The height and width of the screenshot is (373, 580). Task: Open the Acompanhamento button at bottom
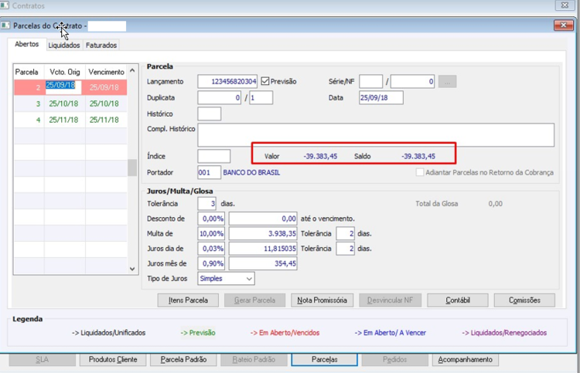[x=465, y=360]
